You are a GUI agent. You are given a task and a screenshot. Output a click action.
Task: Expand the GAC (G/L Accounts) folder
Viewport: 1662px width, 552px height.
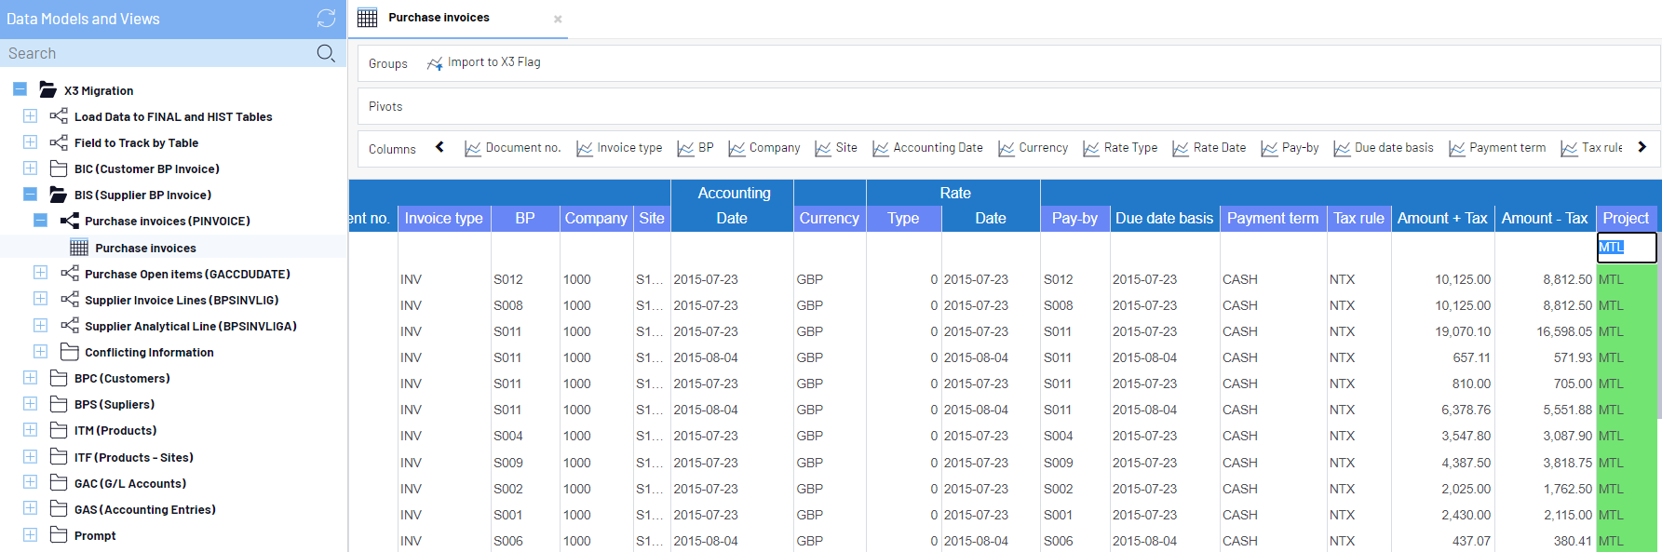pos(30,483)
